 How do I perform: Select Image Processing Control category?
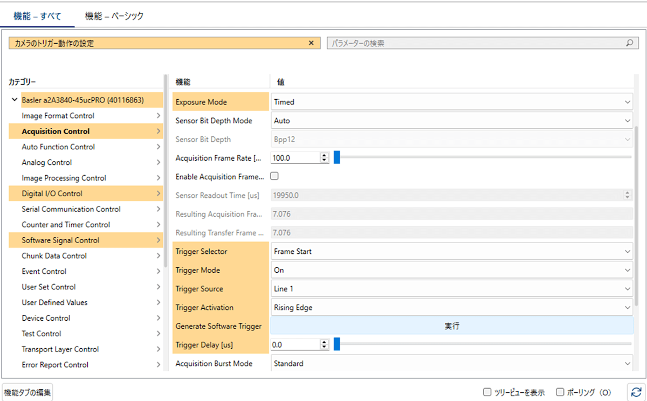[86, 178]
